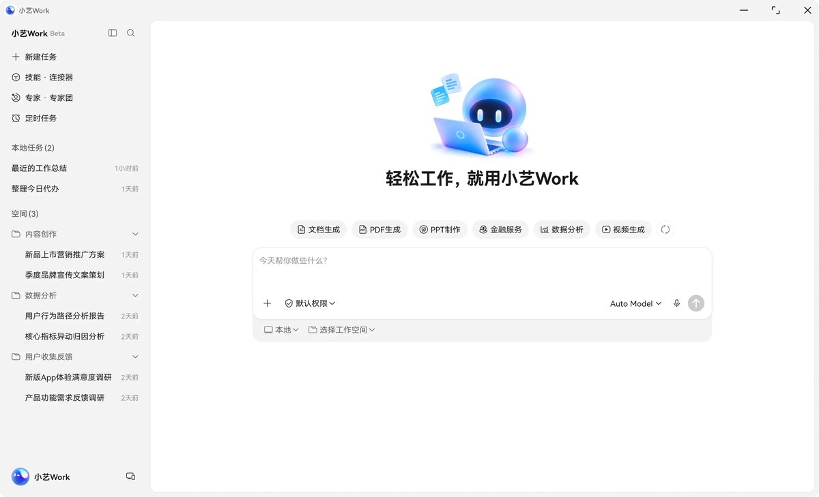Image resolution: width=819 pixels, height=497 pixels.
Task: Select the 金融服务 quick action
Action: pos(500,230)
